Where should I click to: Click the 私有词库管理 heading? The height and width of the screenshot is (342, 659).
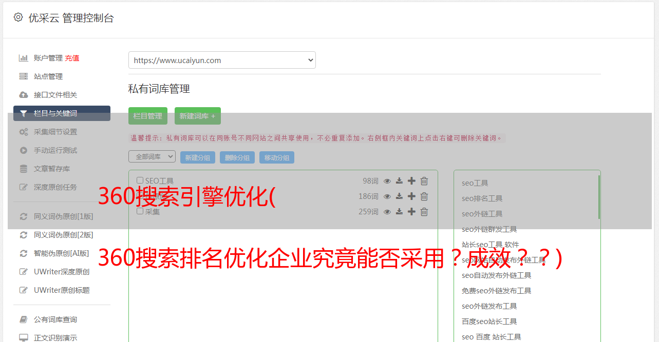click(x=159, y=89)
